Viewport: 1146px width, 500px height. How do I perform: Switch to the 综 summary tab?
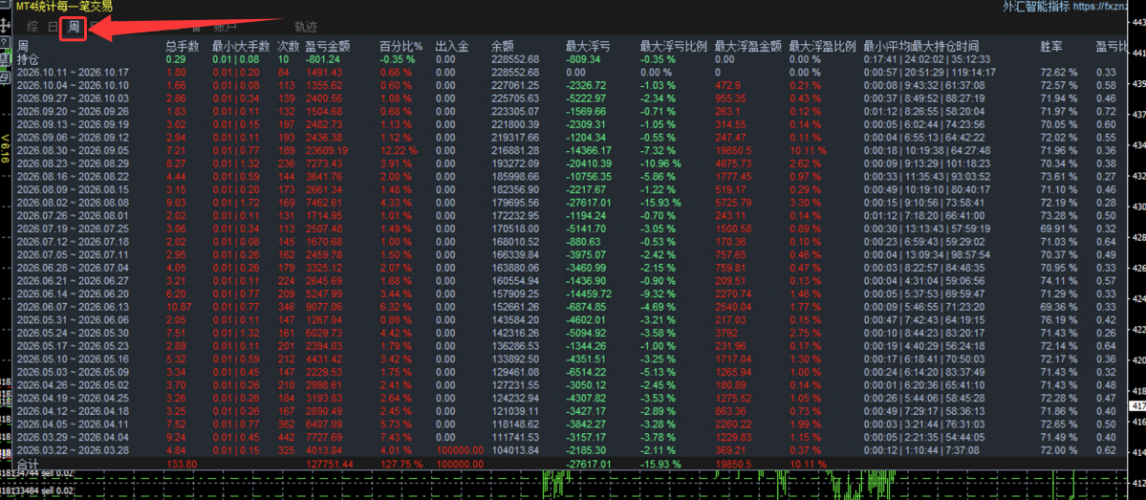click(32, 29)
